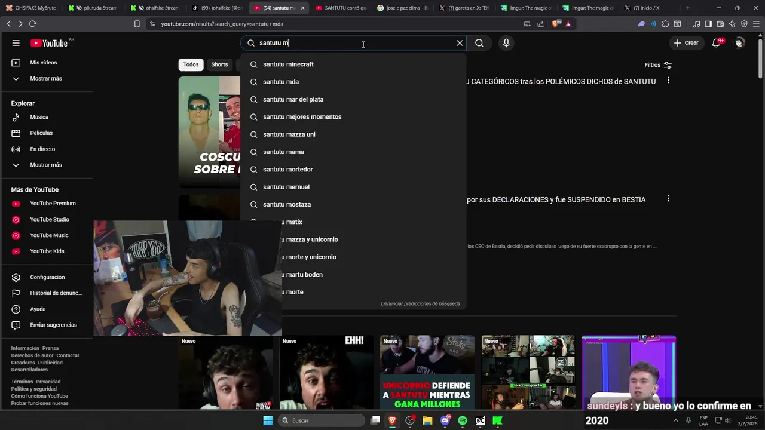Viewport: 765px width, 430px height.
Task: Pick suggestion "santutu mar del plata"
Action: 353,99
